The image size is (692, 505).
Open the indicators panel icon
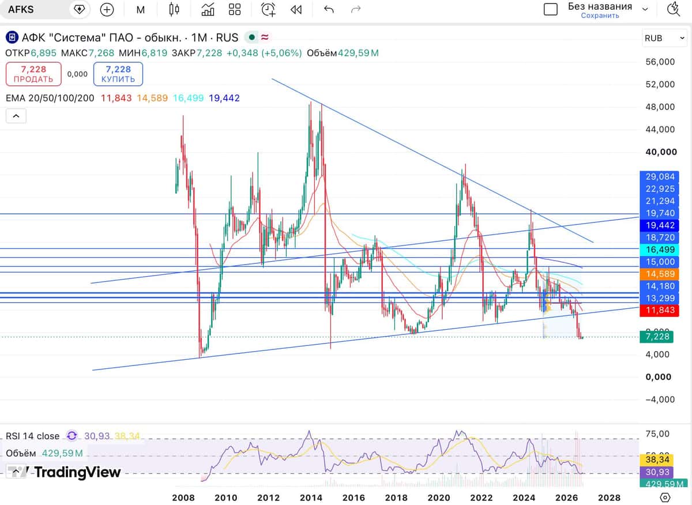click(208, 9)
